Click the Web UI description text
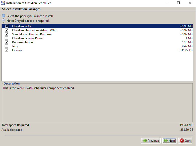 click(x=39, y=88)
